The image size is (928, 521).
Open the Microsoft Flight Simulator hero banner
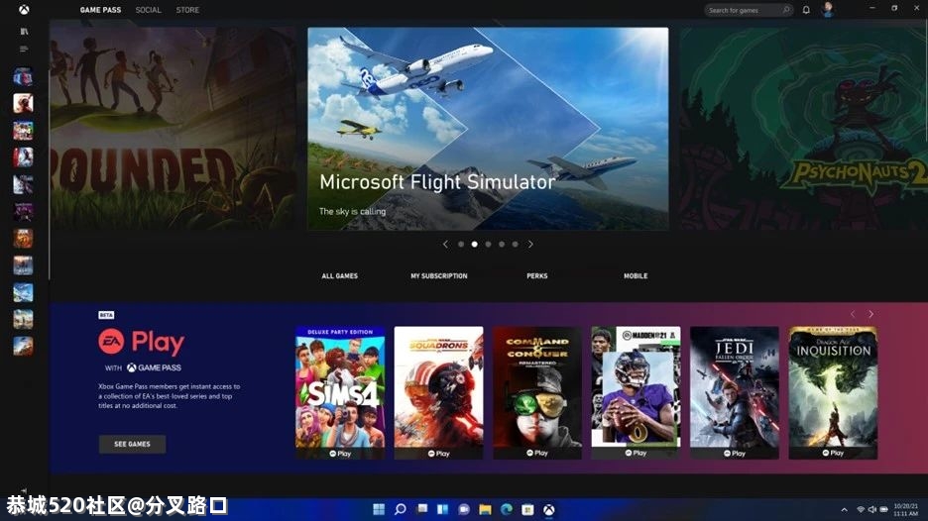(488, 129)
